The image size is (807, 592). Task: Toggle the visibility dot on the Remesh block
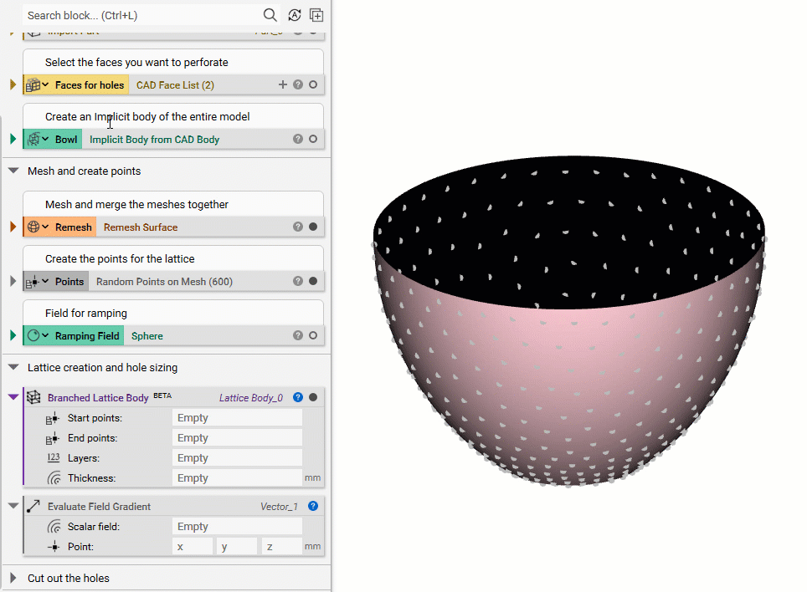pyautogui.click(x=311, y=227)
